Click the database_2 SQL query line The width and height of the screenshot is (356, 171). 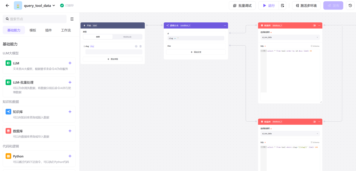point(292,147)
